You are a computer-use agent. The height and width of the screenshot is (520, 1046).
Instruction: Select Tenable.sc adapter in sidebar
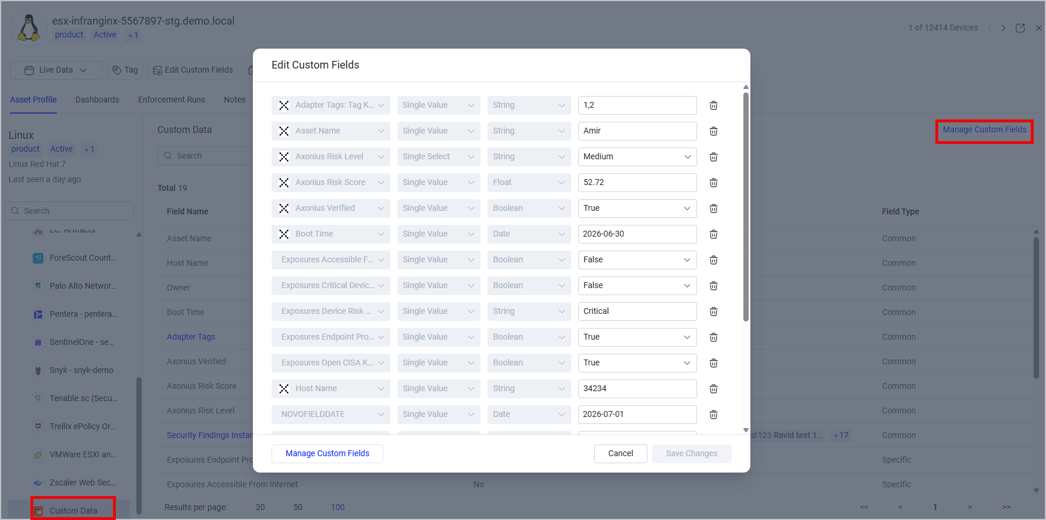click(75, 398)
